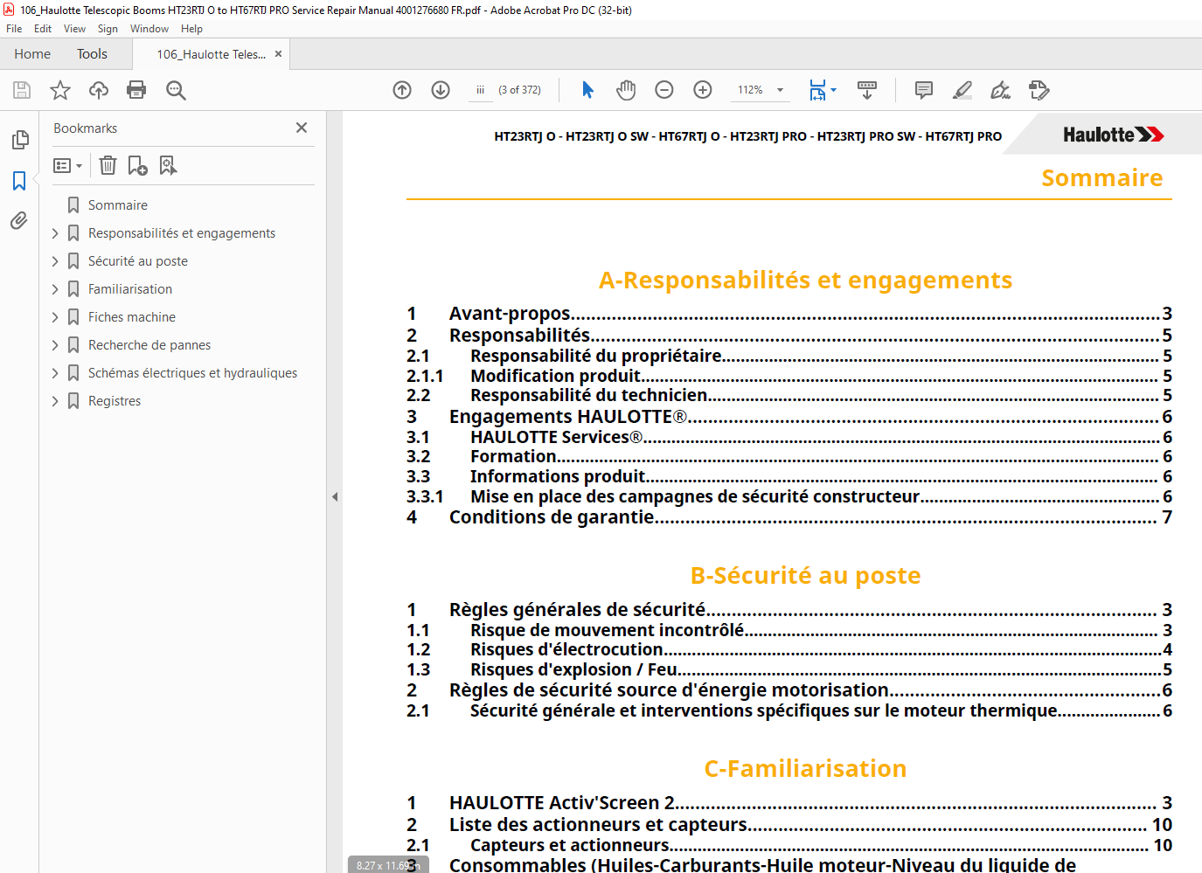This screenshot has width=1202, height=873.
Task: Print the document using printer icon
Action: [136, 90]
